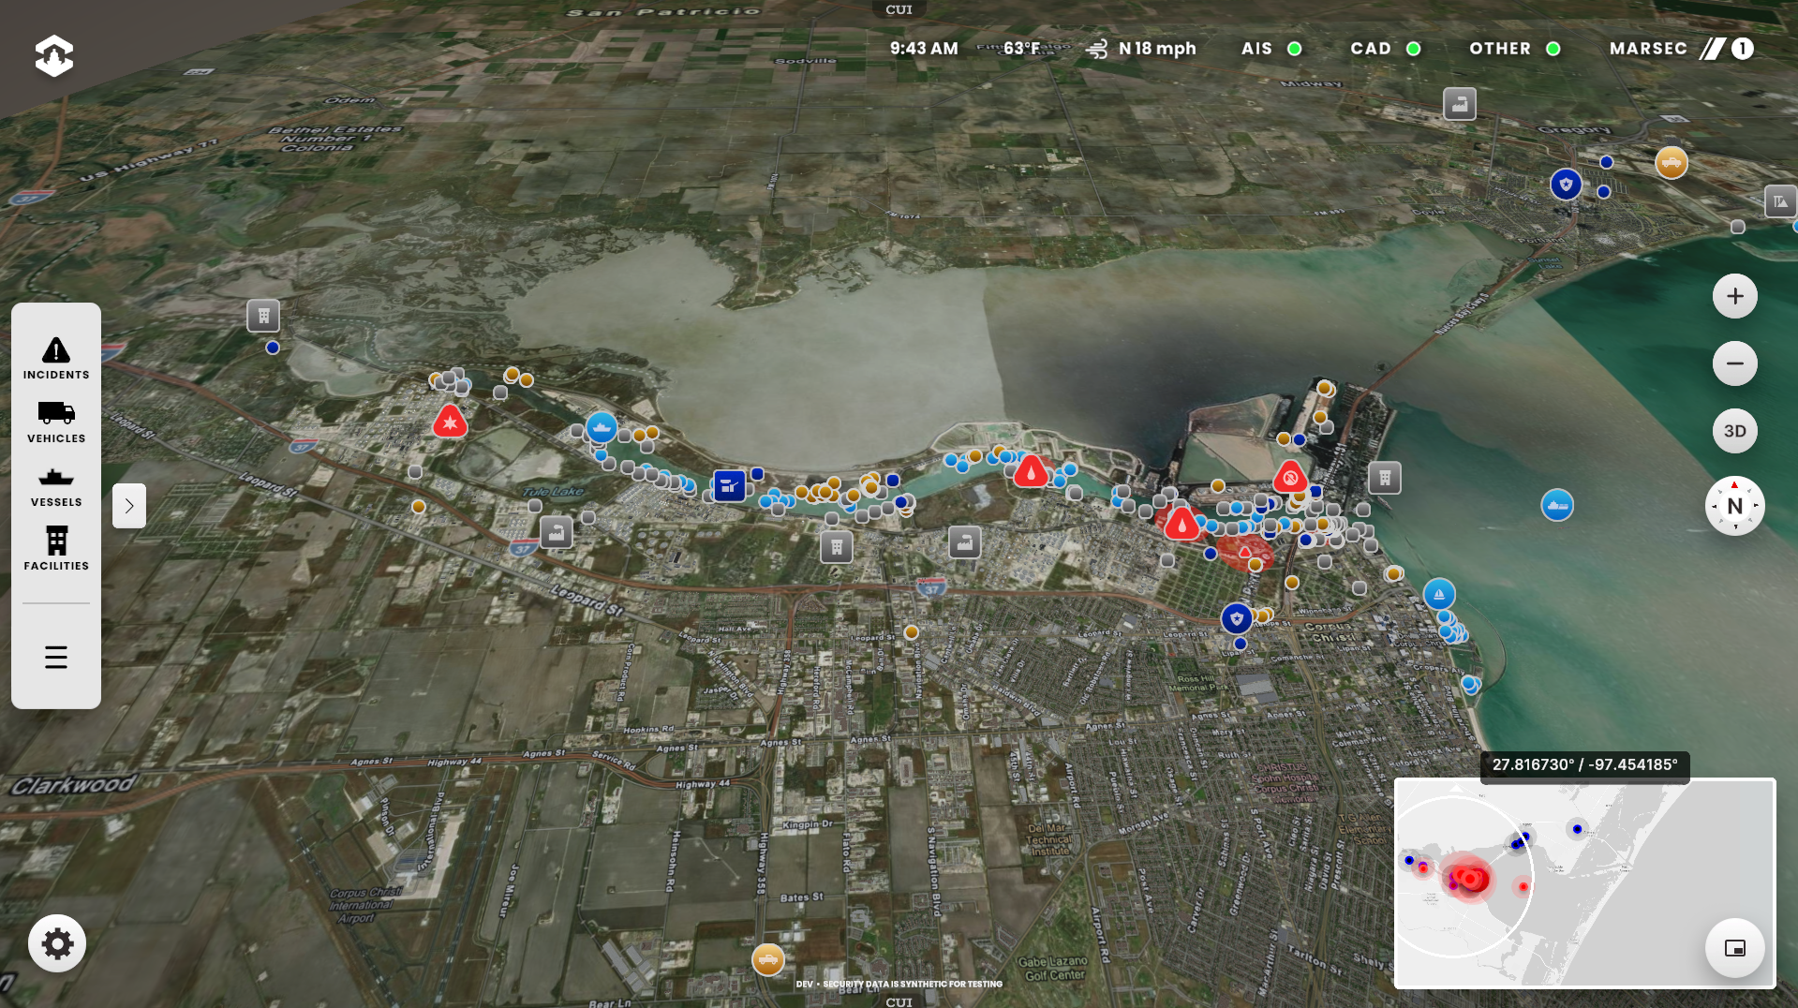Collapse the minimap overview
The image size is (1798, 1008).
[1734, 948]
